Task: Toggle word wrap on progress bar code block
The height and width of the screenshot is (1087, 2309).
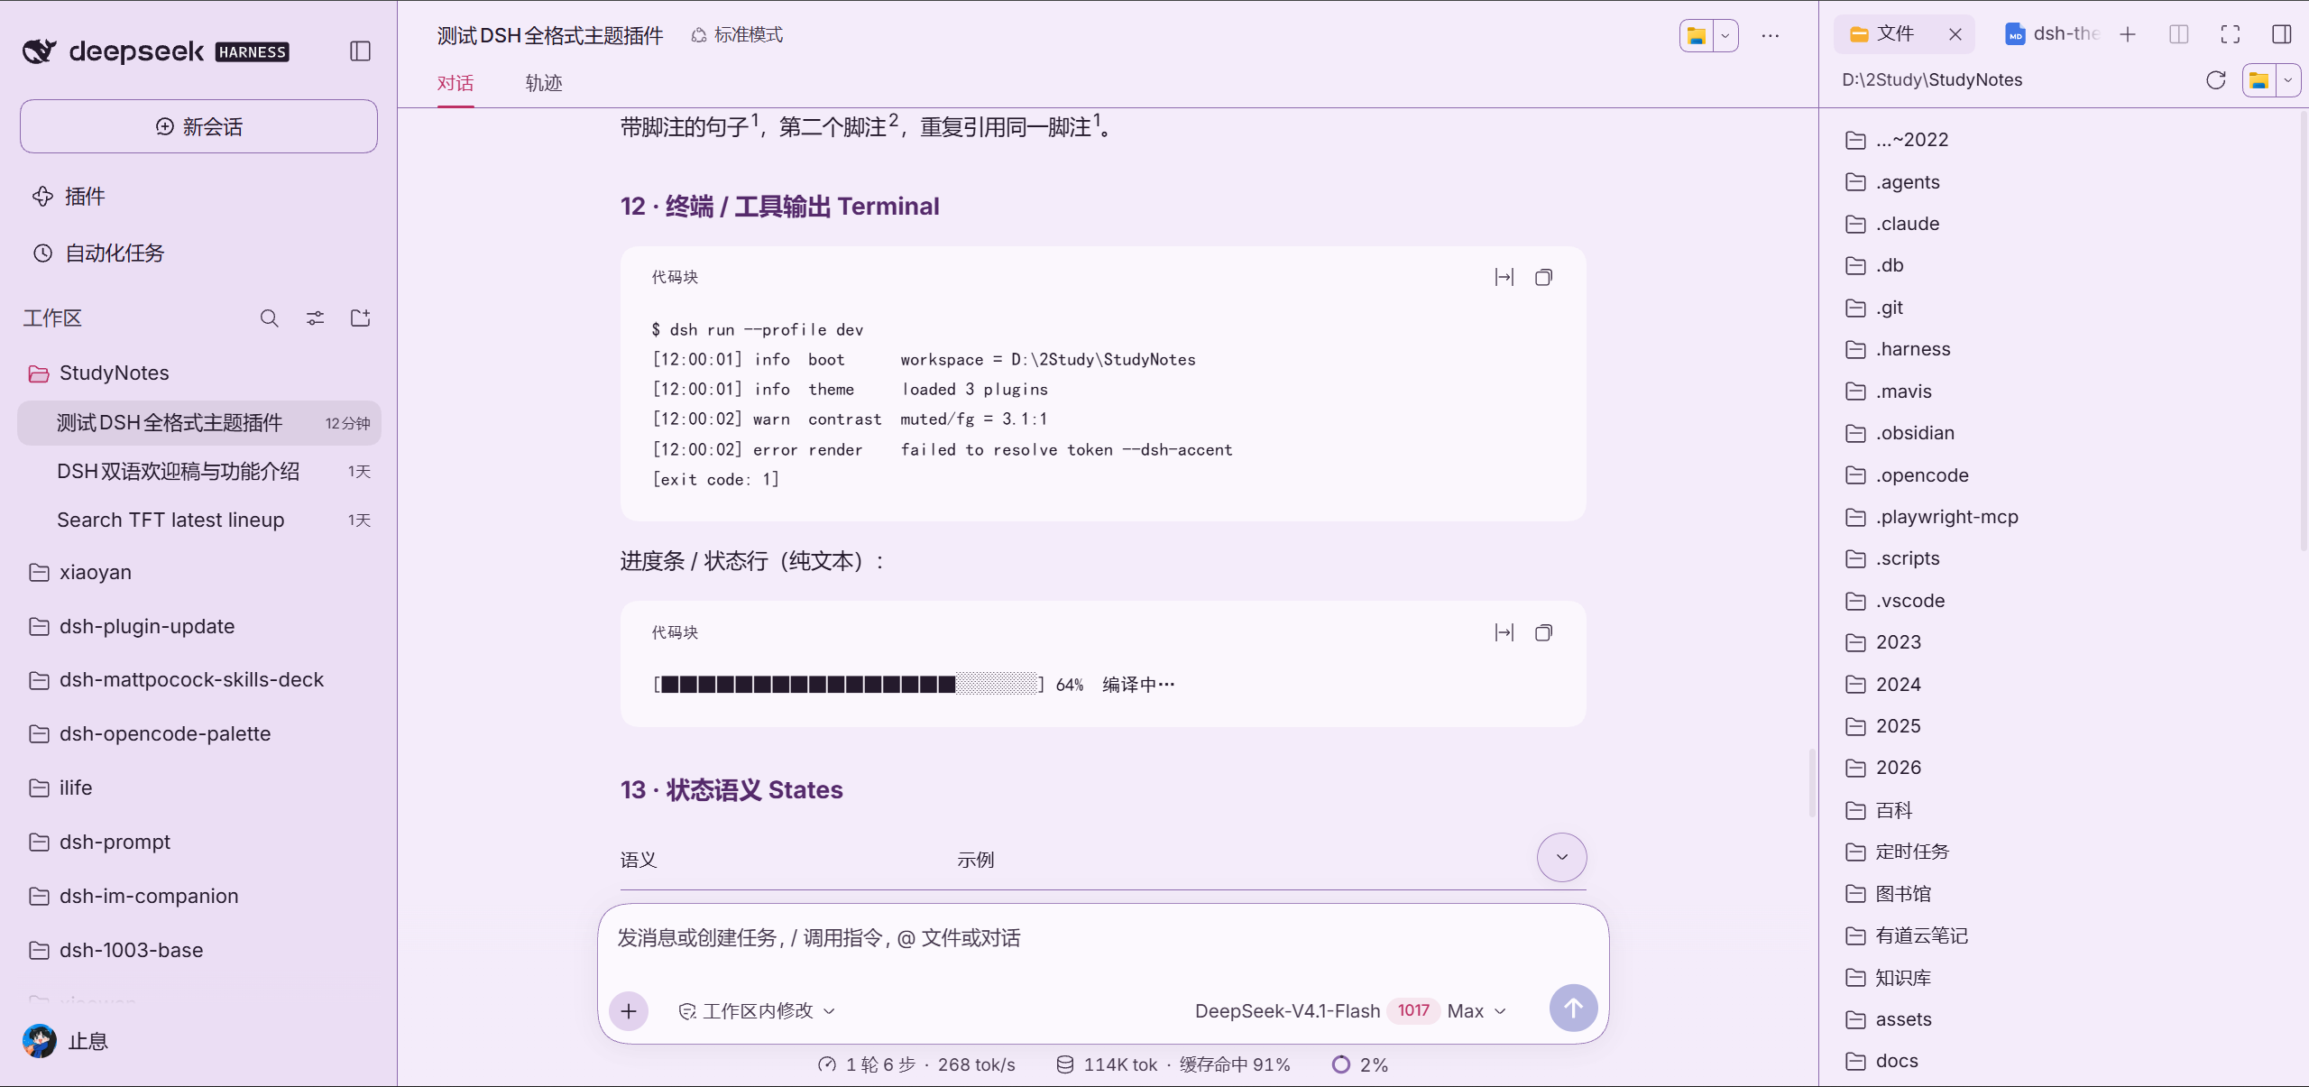Action: [x=1504, y=633]
